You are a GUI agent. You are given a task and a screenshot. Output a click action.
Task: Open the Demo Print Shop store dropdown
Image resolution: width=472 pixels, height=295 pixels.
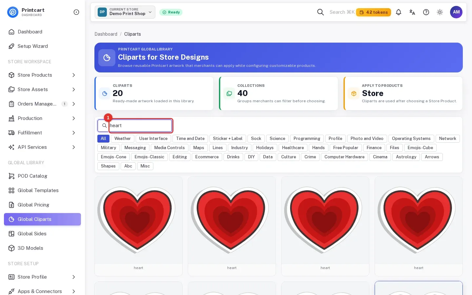click(x=125, y=12)
